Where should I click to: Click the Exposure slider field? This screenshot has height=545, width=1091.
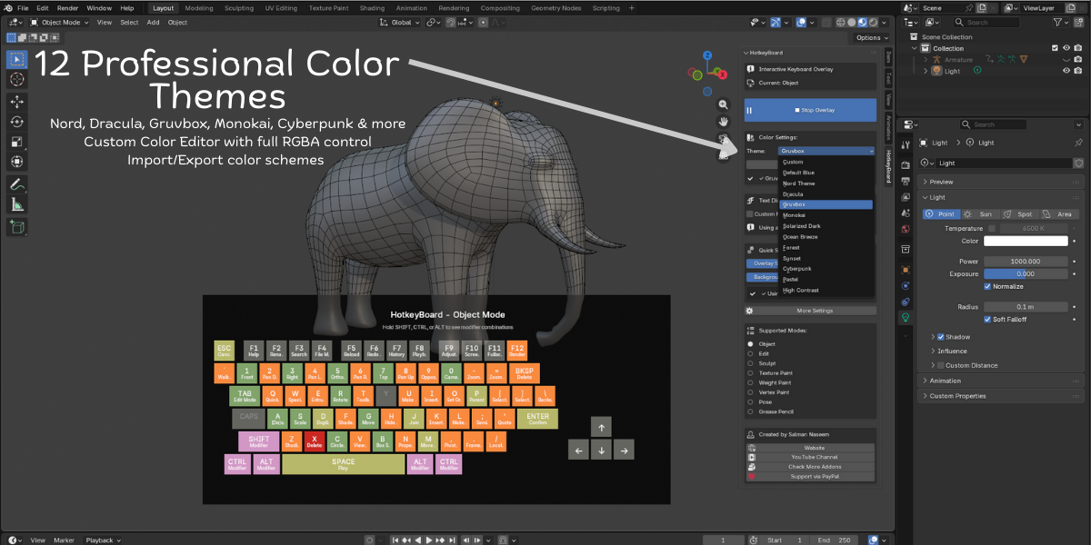[1026, 273]
